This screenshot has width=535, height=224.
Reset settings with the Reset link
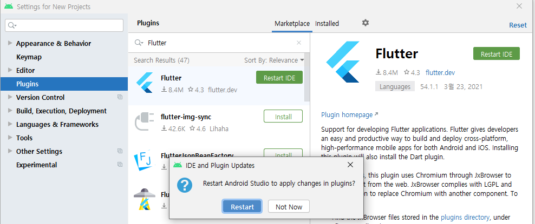tap(518, 25)
